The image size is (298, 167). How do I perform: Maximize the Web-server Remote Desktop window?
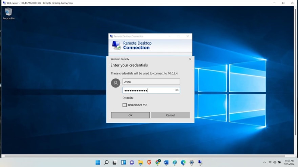tap(283, 3)
